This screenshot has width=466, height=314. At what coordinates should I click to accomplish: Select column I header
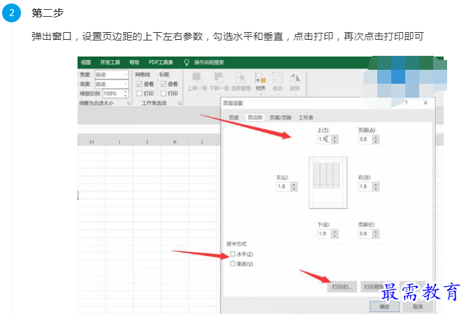119,142
